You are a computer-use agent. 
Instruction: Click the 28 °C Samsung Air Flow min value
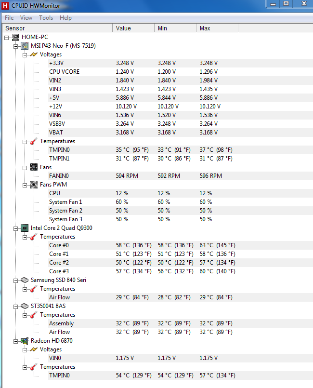pos(174,297)
